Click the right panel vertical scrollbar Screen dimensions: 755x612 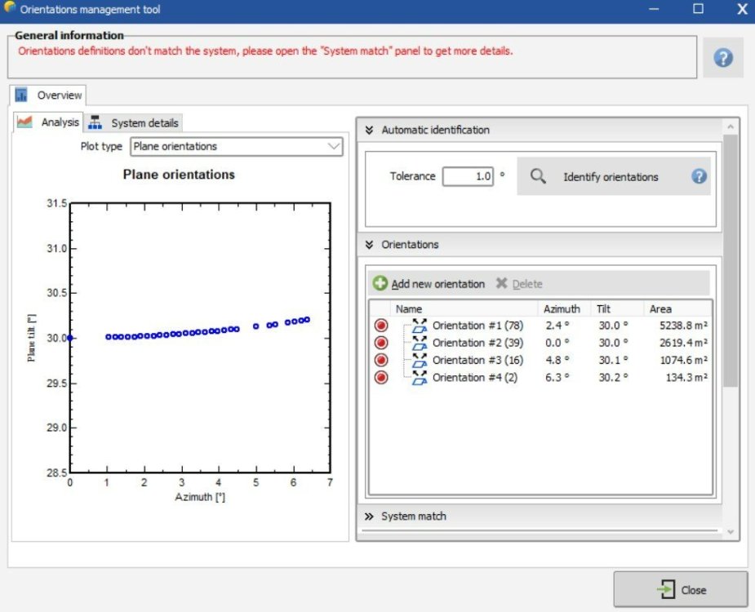730,261
